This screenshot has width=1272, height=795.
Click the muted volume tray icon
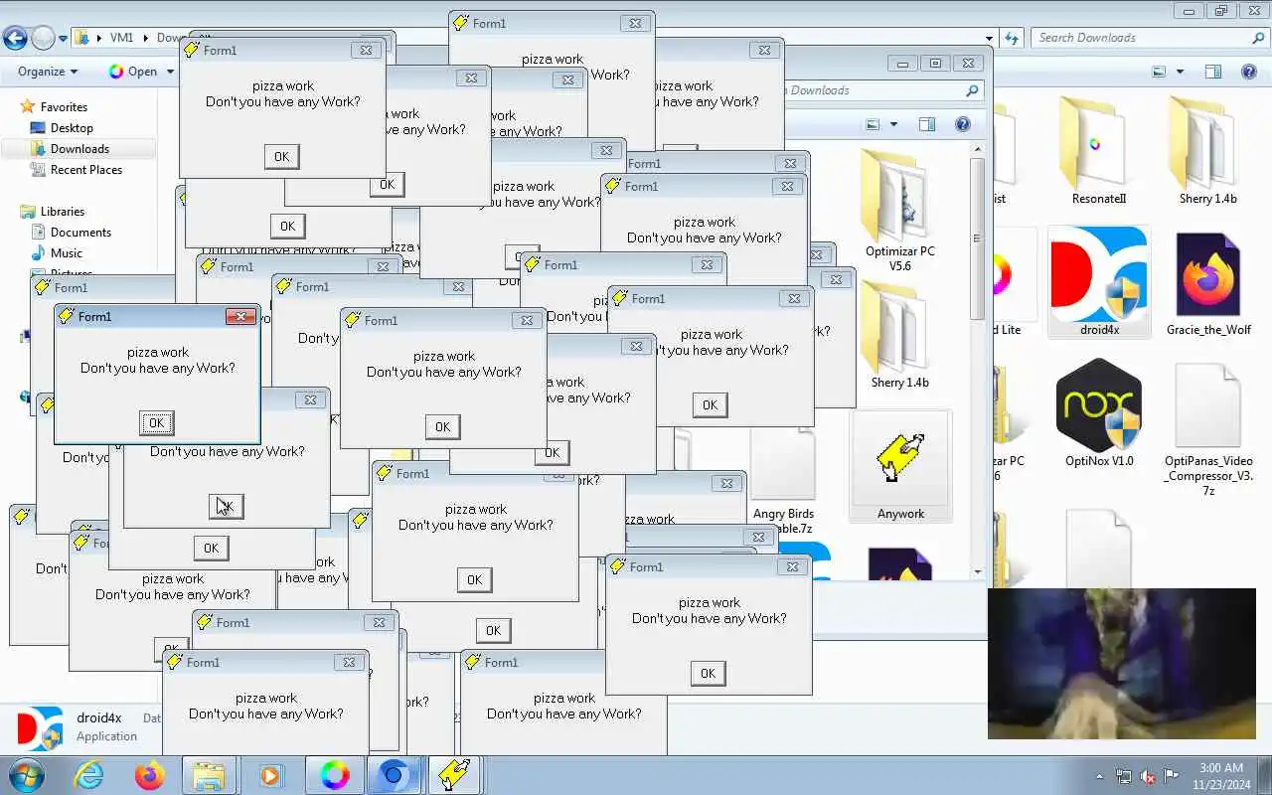click(x=1148, y=776)
